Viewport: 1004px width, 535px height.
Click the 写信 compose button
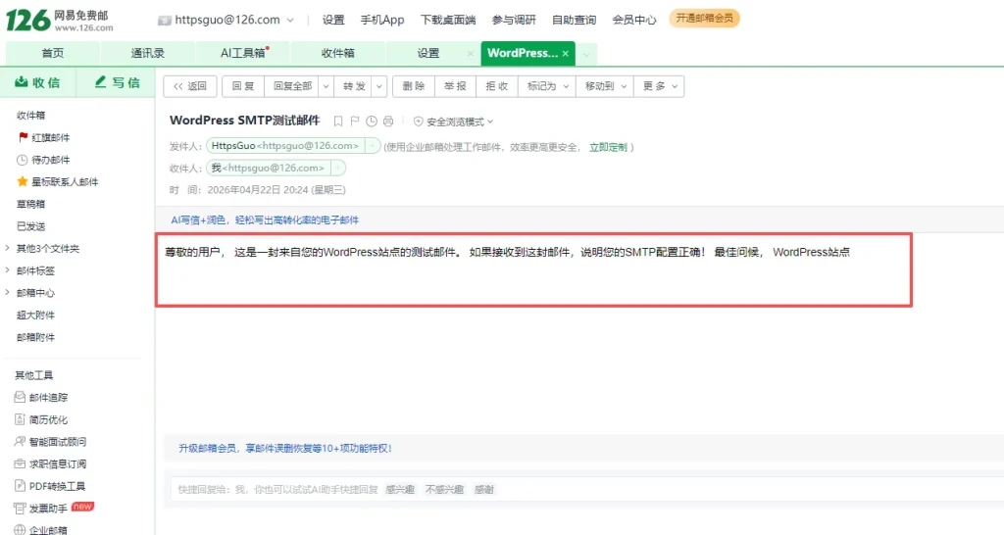point(117,83)
